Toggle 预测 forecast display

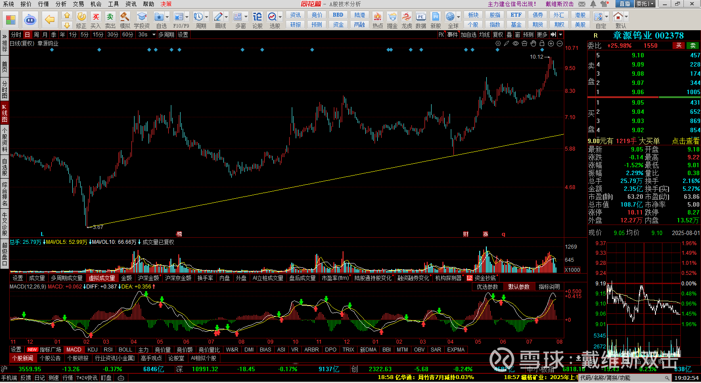click(528, 35)
